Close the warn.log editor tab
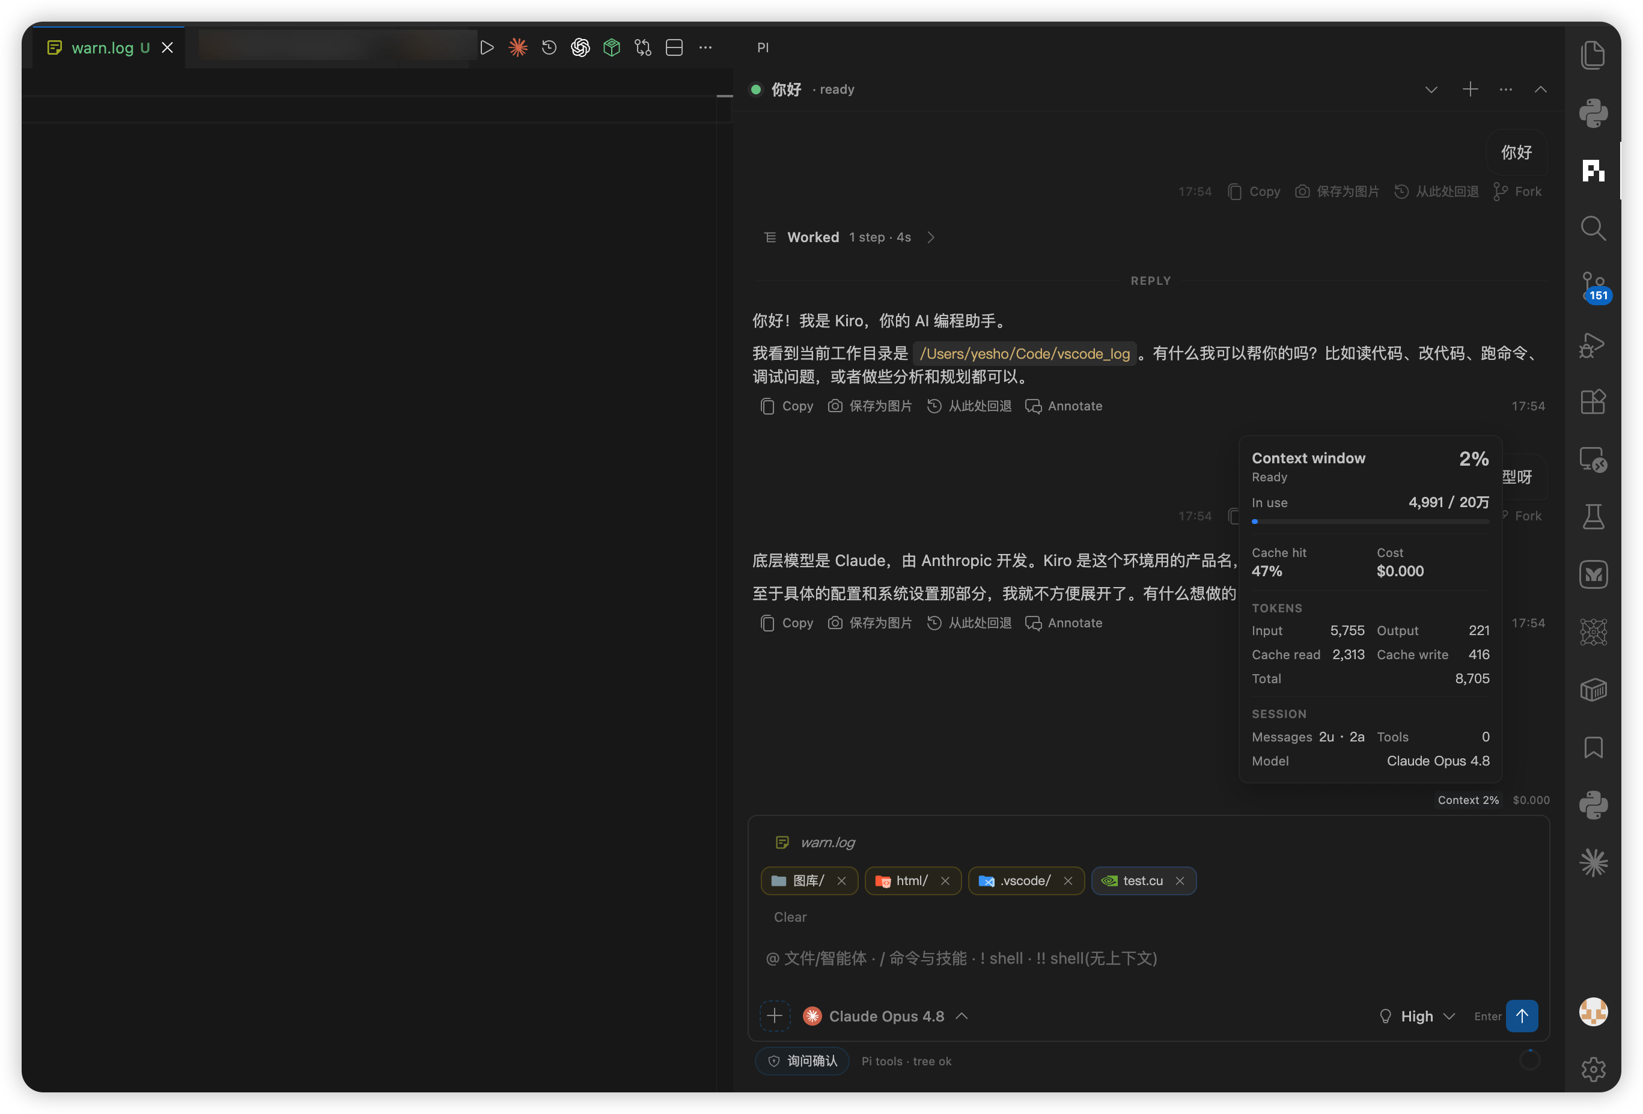This screenshot has width=1643, height=1114. click(167, 47)
